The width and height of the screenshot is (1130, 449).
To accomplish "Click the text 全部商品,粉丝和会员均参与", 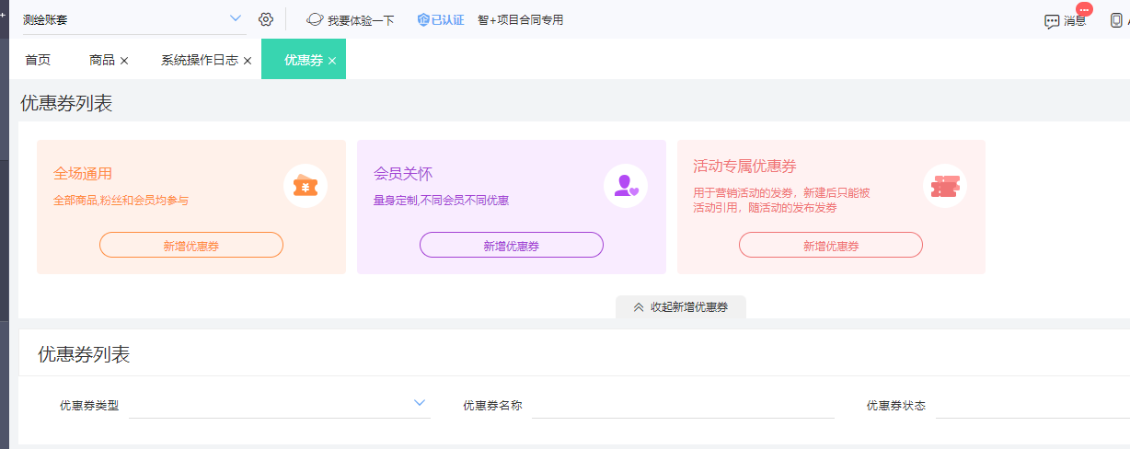I will [x=121, y=200].
